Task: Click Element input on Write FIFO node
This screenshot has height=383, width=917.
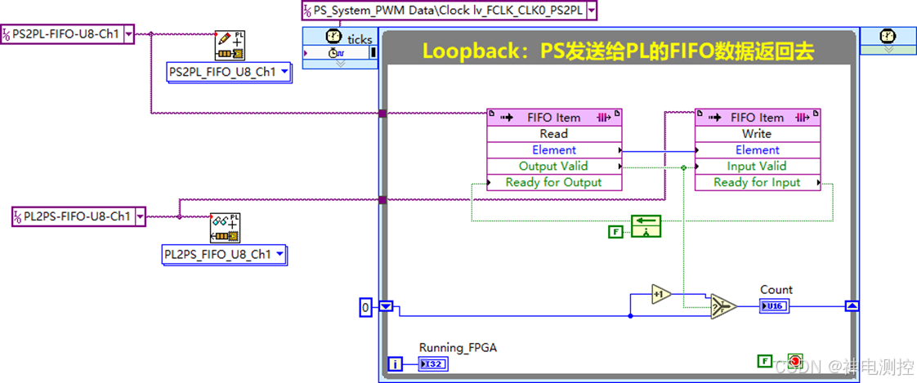Action: [758, 149]
